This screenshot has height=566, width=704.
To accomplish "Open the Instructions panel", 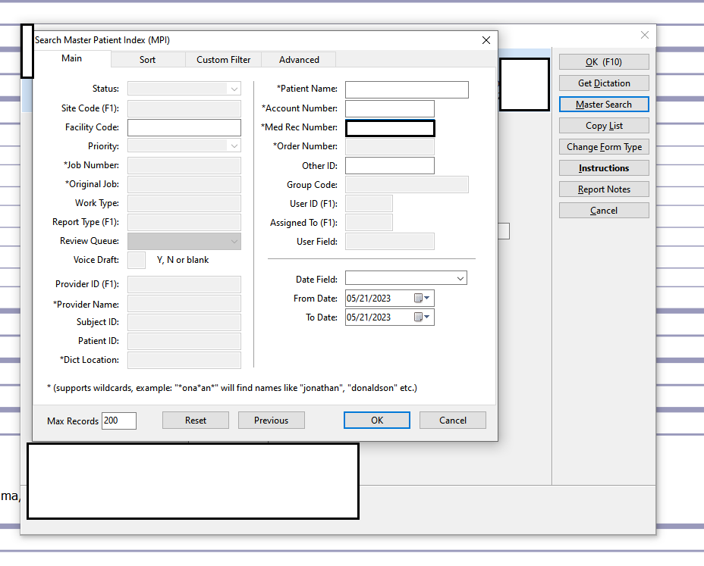I will pyautogui.click(x=604, y=167).
